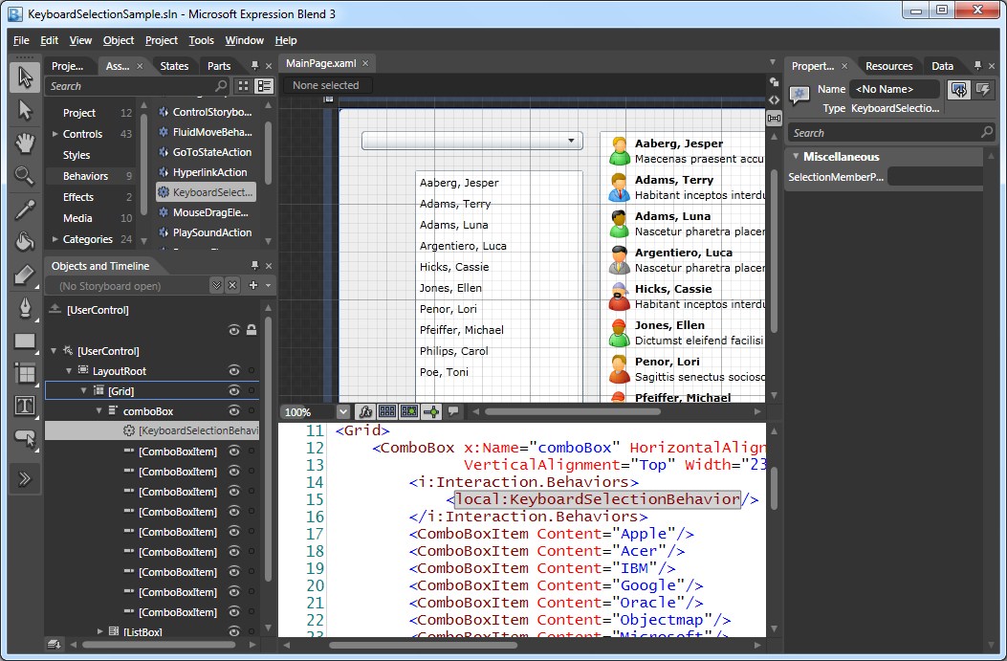Toggle visibility of the comboBox element

pyautogui.click(x=234, y=409)
